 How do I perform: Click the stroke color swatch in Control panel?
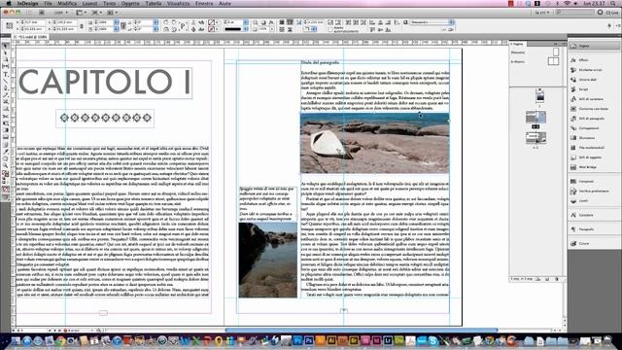coord(212,29)
